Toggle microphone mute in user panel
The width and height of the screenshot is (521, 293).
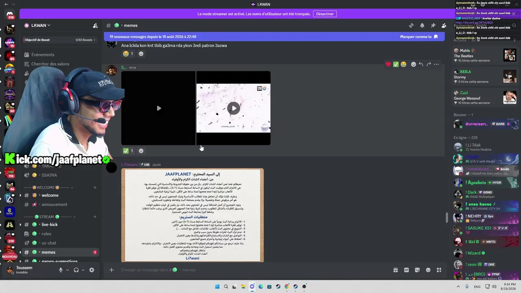61,270
